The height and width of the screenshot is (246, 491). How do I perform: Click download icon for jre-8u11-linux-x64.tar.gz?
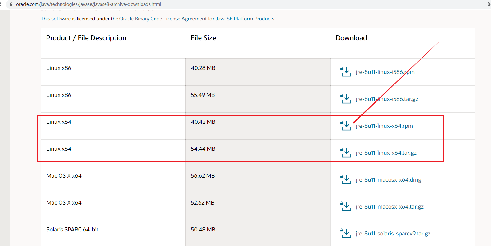click(346, 153)
